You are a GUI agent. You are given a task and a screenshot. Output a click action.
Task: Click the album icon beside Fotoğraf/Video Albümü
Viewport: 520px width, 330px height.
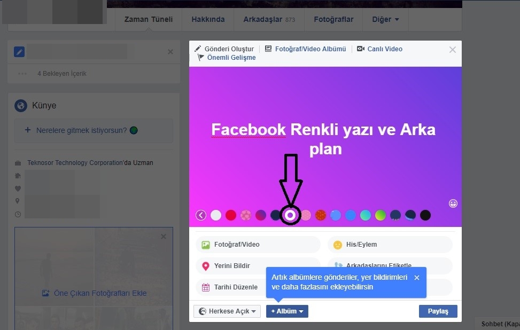[268, 49]
